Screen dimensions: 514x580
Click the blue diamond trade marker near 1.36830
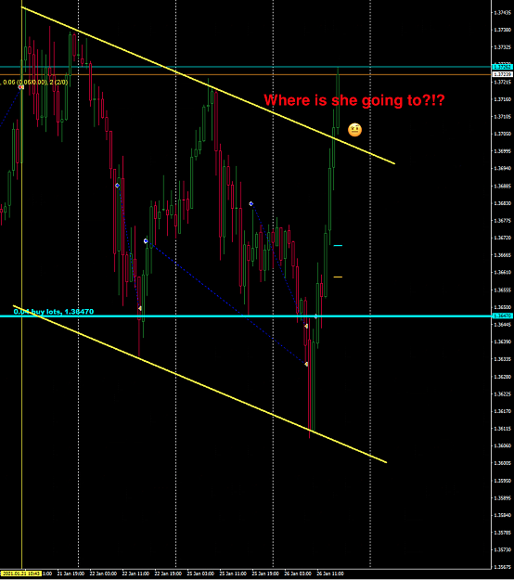(x=251, y=204)
